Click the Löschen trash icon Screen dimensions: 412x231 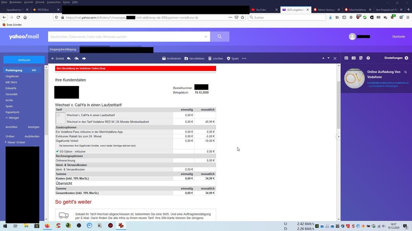point(210,58)
